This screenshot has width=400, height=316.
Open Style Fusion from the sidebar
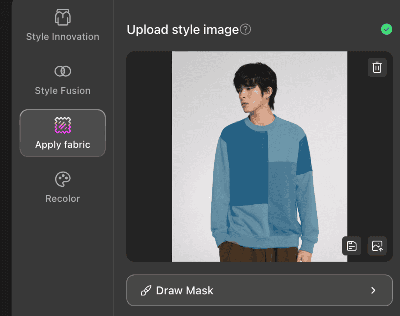click(x=62, y=80)
